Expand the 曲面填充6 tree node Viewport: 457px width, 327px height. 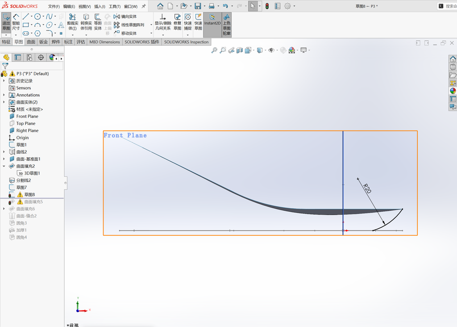click(4, 209)
